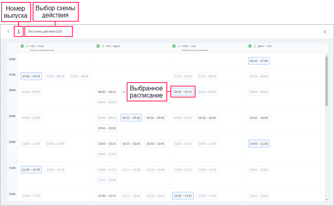Image resolution: width=334 pixels, height=206 pixels.
Task: Click the NS1 — Депо column header
Action: pos(131,48)
